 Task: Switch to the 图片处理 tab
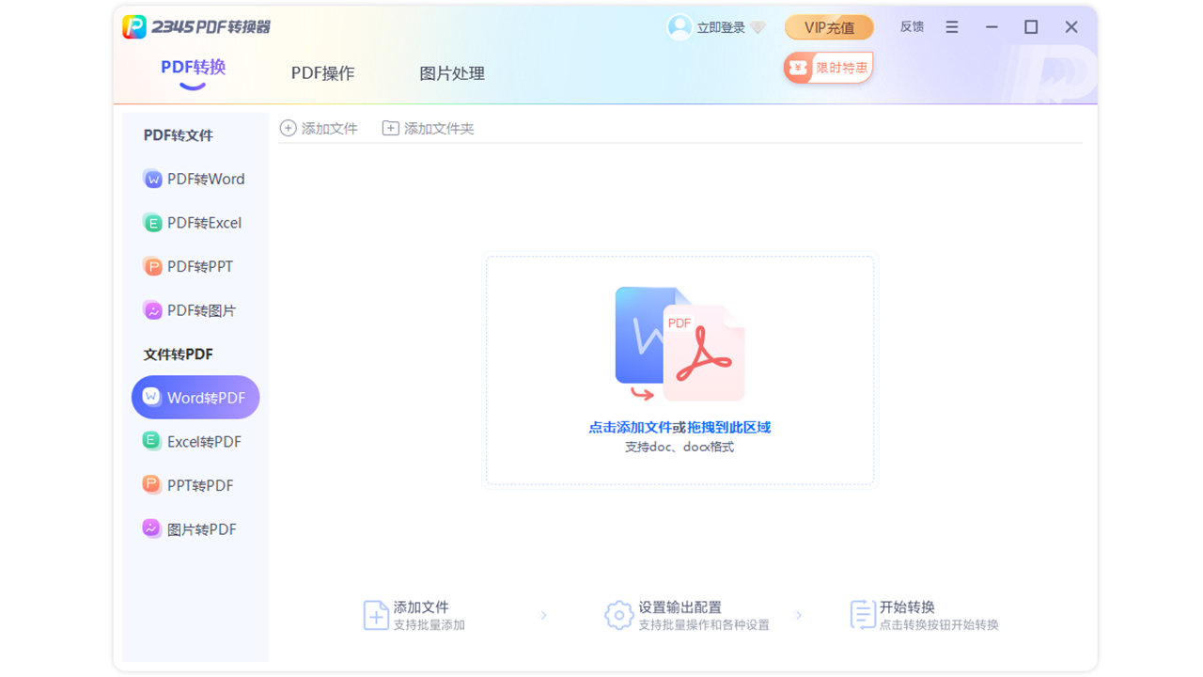coord(451,72)
